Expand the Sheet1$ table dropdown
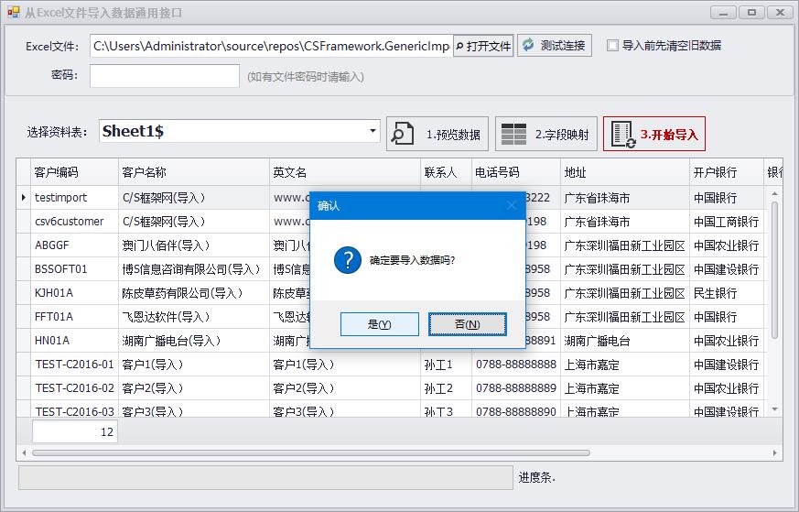799x512 pixels. click(x=373, y=131)
